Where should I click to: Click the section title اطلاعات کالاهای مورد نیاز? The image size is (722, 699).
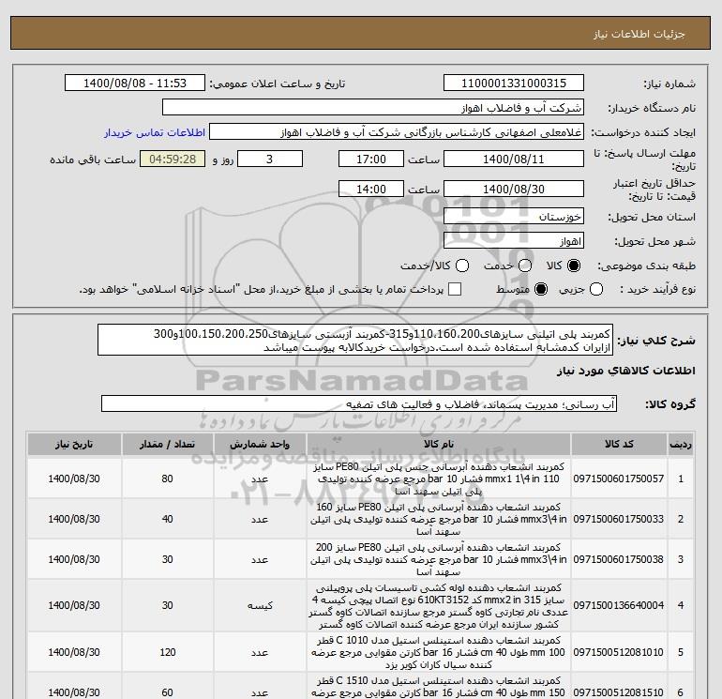coord(626,371)
